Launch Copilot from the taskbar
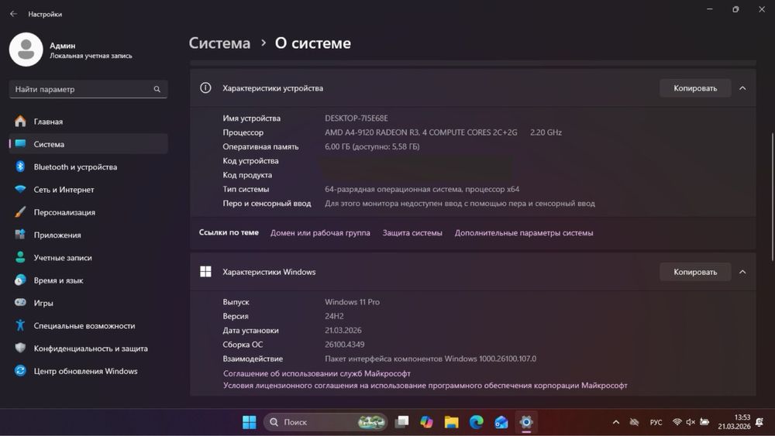 tap(426, 422)
